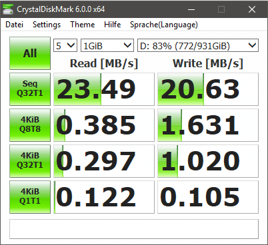Minimize the CrystalDiskMark window
Screen dimensions: 268x245
(x=191, y=9)
